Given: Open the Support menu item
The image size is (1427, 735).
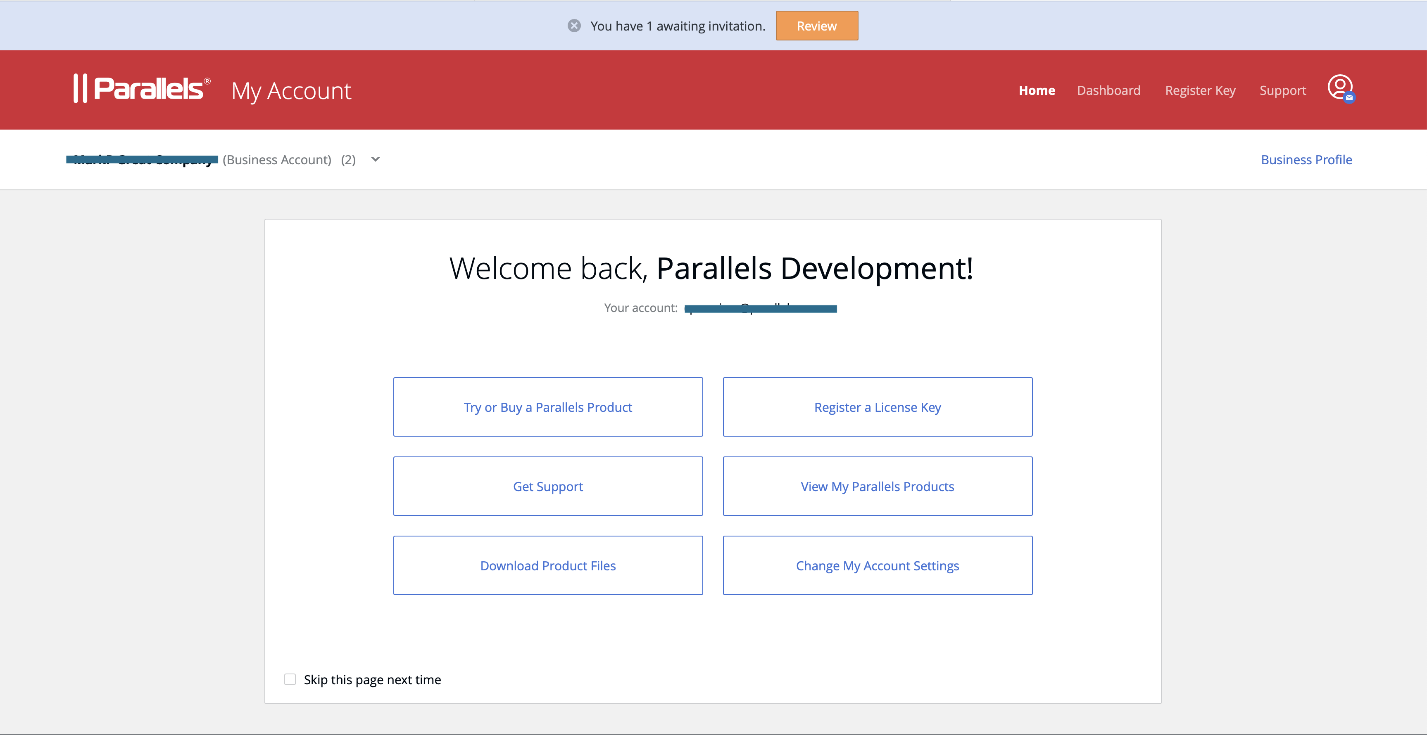Looking at the screenshot, I should 1282,90.
